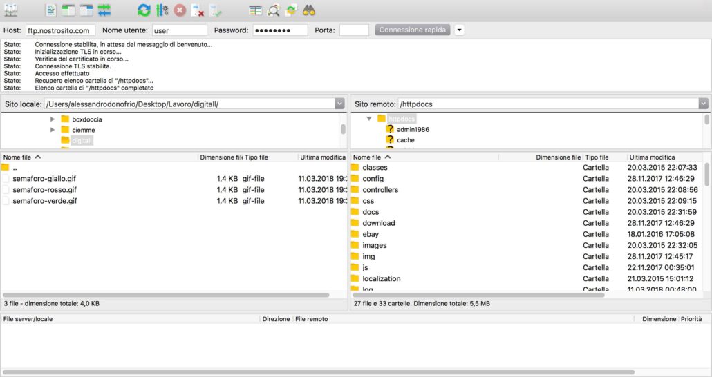Select the js remote folder
The height and width of the screenshot is (377, 712).
tap(365, 268)
